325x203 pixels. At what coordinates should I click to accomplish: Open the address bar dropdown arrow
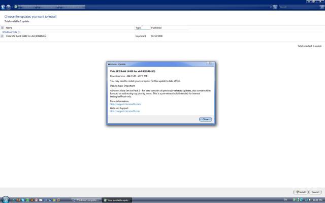click(x=271, y=7)
